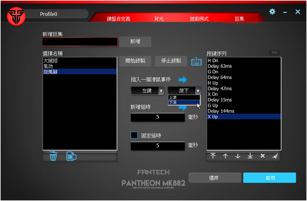
Task: Select the G Up sequence row
Action: [x=244, y=106]
